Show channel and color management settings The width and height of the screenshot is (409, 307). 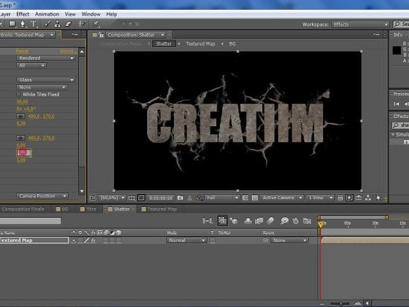(x=199, y=198)
